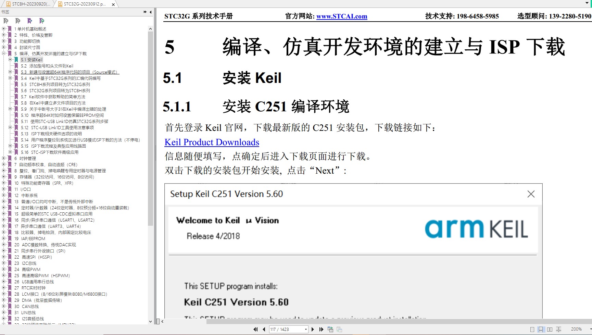
Task: Close the STC32G-20230912 tab
Action: coord(113,4)
